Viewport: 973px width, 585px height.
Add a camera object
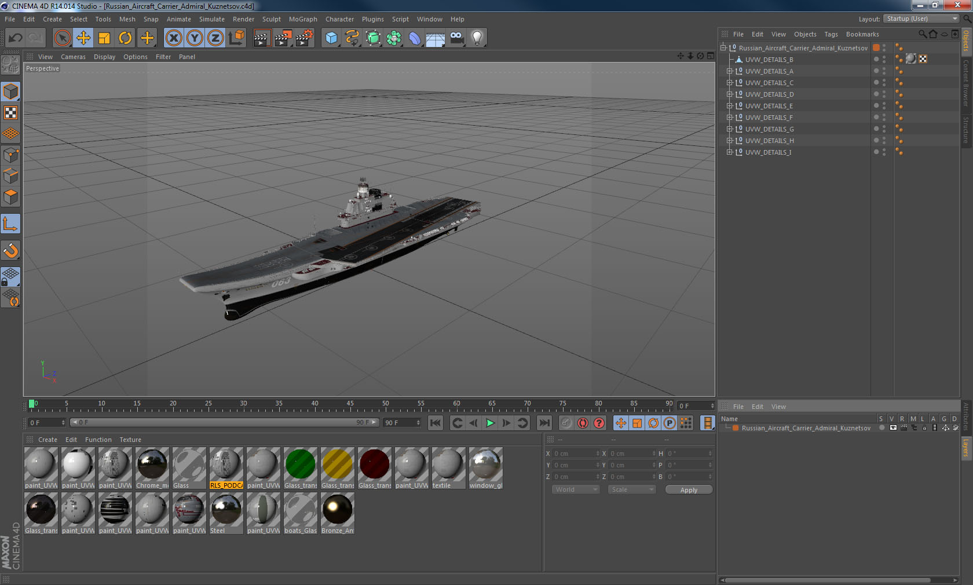(456, 38)
